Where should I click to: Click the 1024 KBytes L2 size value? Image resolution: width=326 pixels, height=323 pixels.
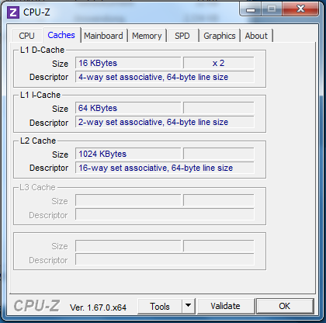(128, 154)
